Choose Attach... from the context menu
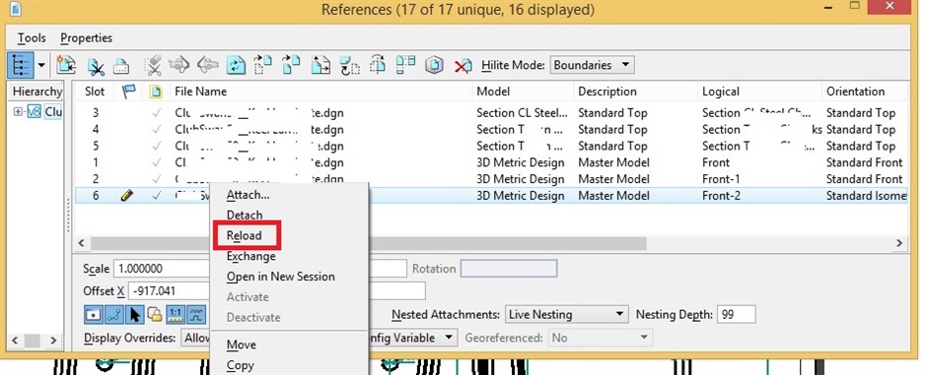This screenshot has height=375, width=926. (x=249, y=195)
